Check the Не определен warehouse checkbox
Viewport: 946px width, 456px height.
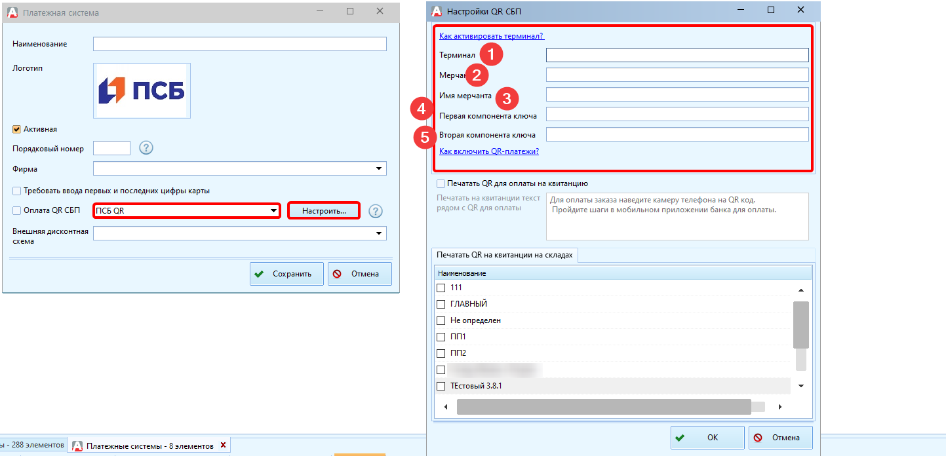point(441,320)
